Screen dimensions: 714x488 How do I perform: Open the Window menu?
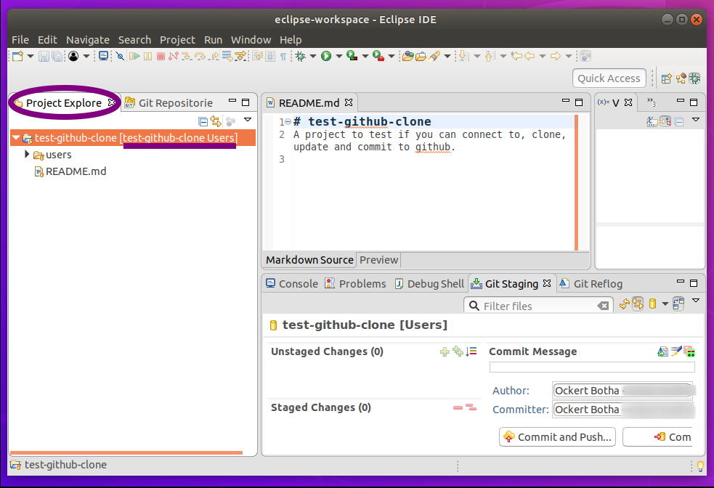pos(251,40)
